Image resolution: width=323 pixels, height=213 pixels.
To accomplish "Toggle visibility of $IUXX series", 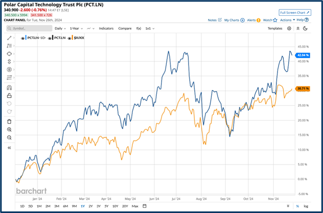I will (69, 38).
